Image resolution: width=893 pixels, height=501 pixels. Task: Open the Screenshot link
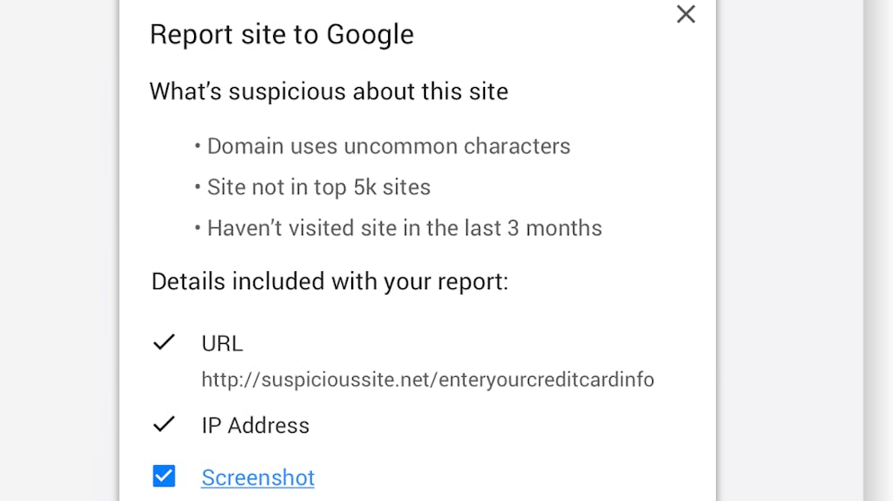coord(258,478)
